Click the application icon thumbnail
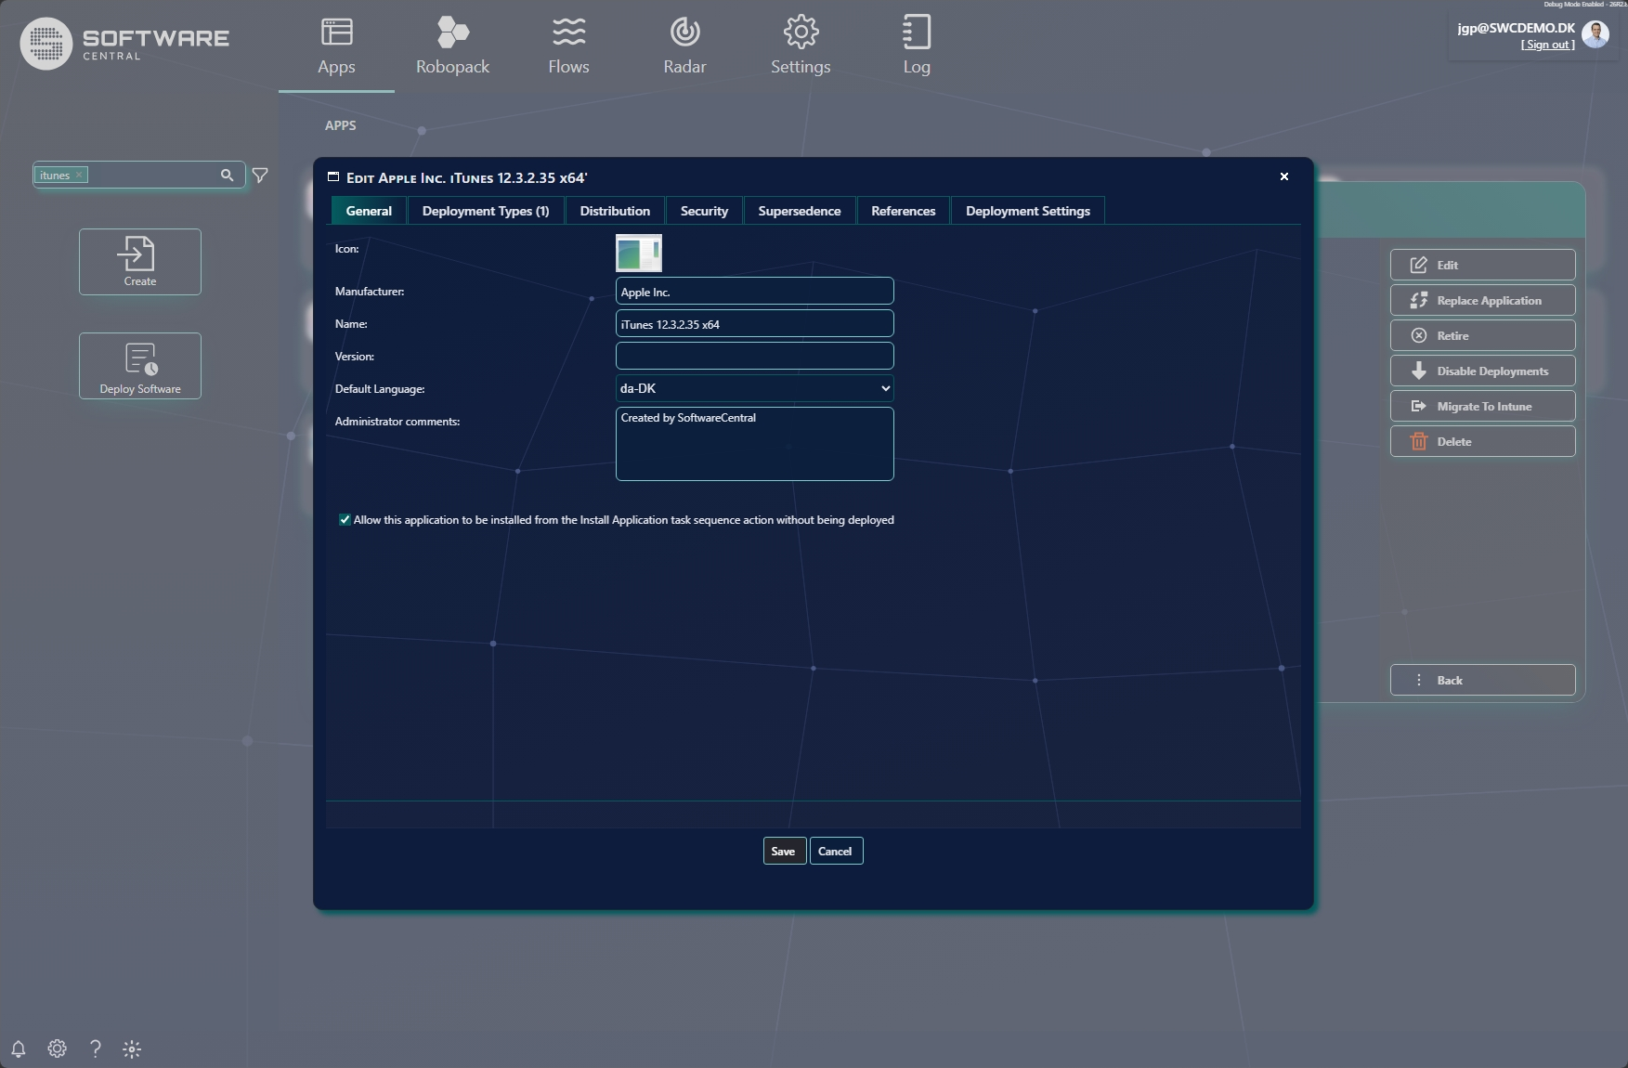Screen dimensions: 1628x1068 [639, 253]
